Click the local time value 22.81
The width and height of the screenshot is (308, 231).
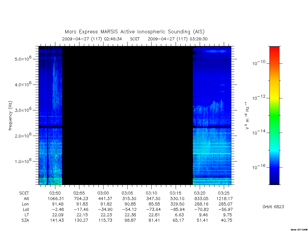point(154,215)
